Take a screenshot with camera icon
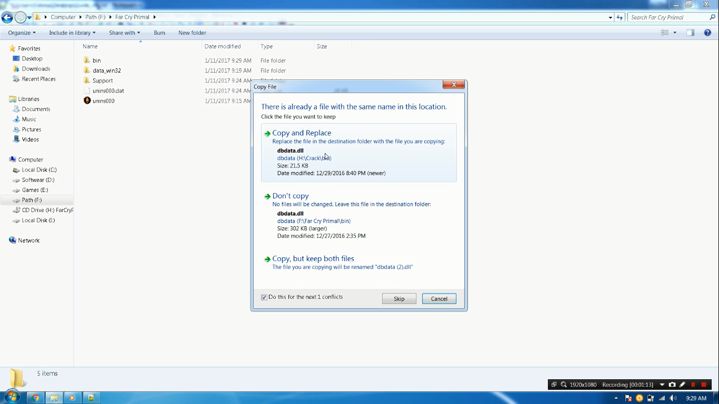This screenshot has width=719, height=404. point(672,385)
